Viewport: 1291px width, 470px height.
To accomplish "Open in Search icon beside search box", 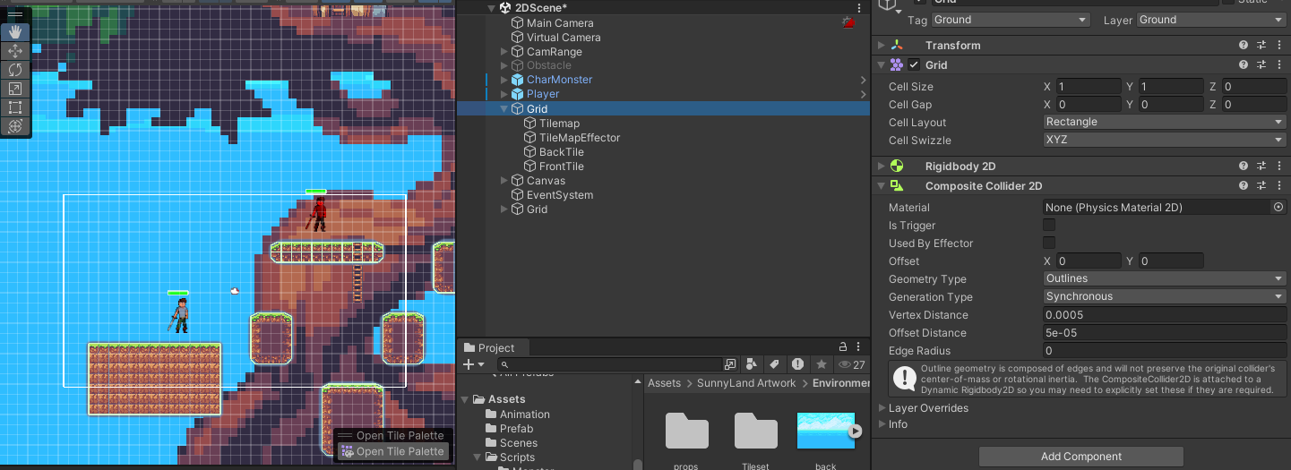I will pos(730,364).
